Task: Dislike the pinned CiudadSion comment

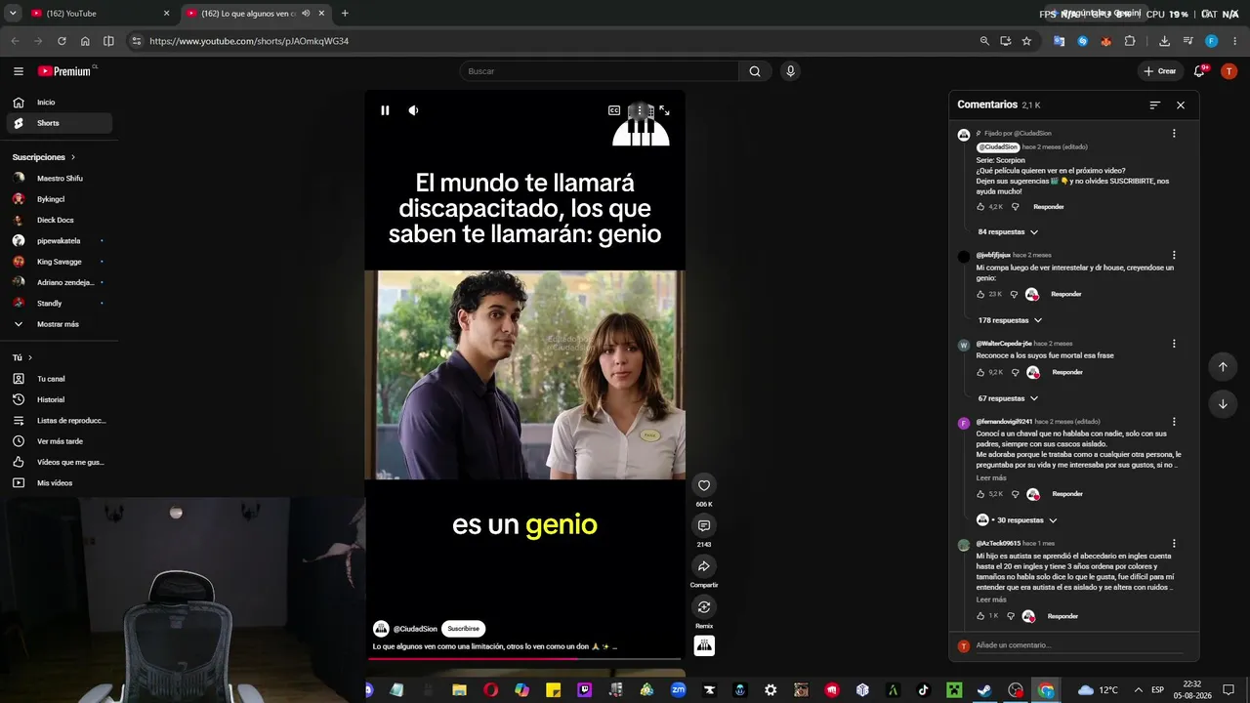Action: click(1015, 207)
